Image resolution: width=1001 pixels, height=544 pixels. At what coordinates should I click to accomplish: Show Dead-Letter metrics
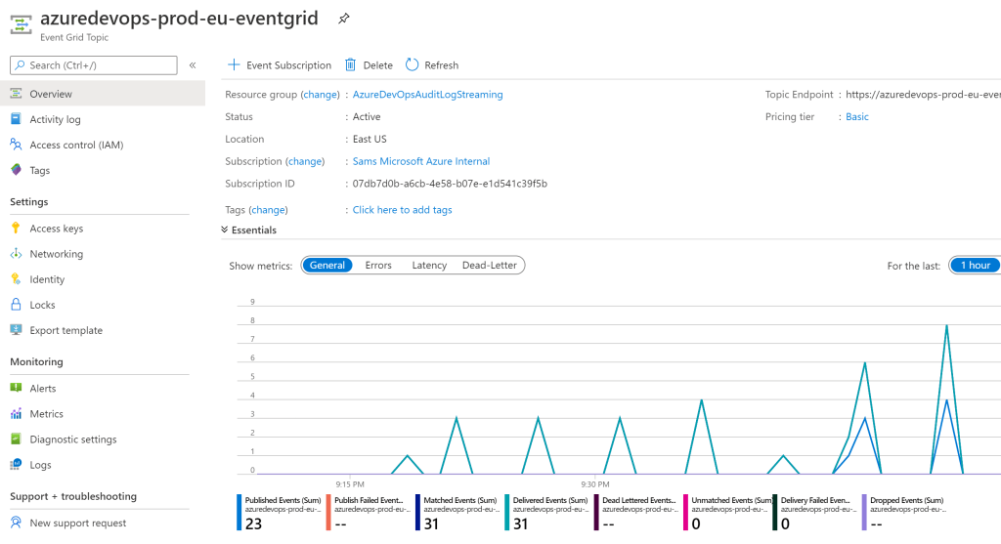click(x=489, y=265)
